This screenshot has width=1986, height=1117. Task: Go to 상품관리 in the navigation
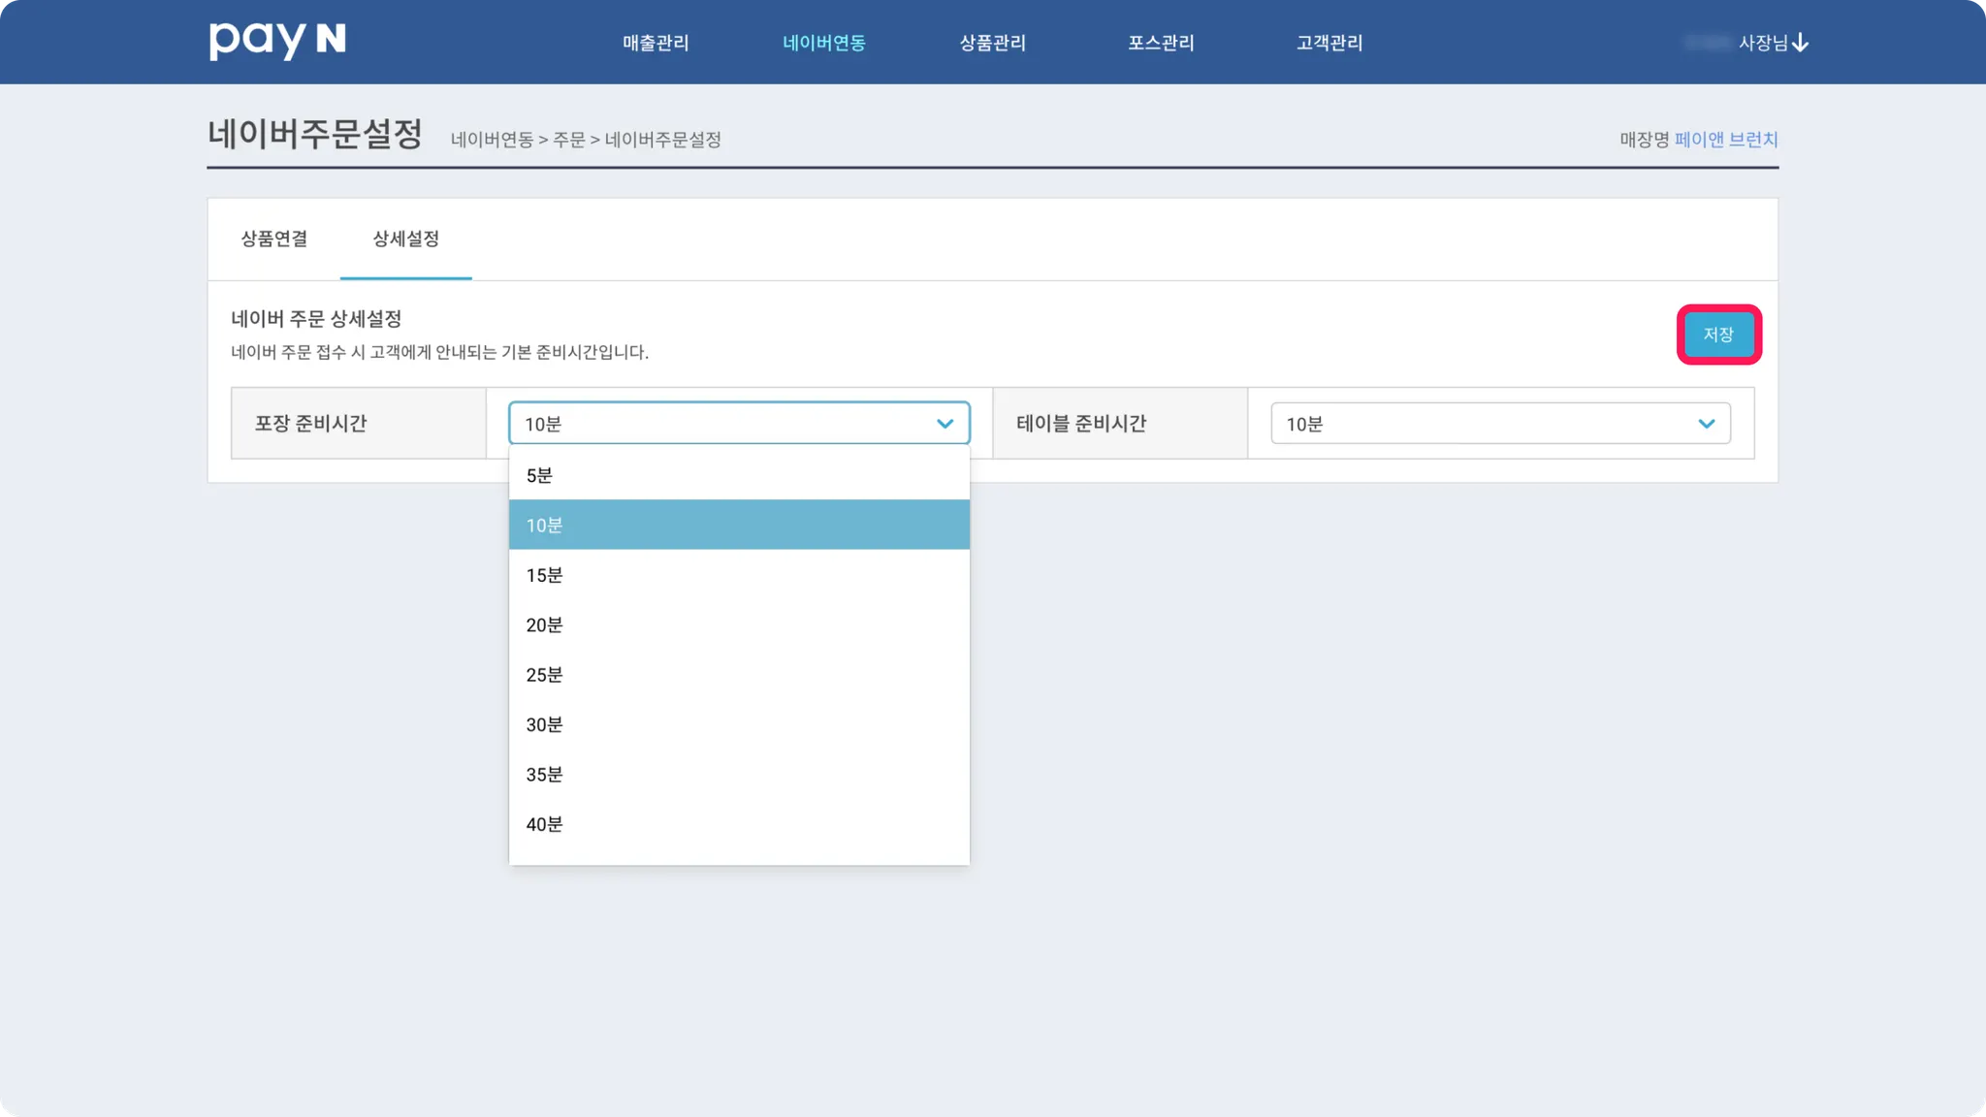pos(992,43)
